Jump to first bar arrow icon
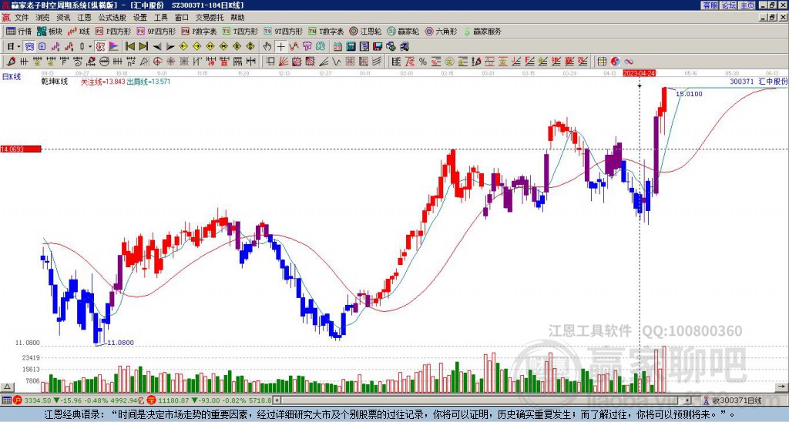789x422 pixels. [x=129, y=47]
